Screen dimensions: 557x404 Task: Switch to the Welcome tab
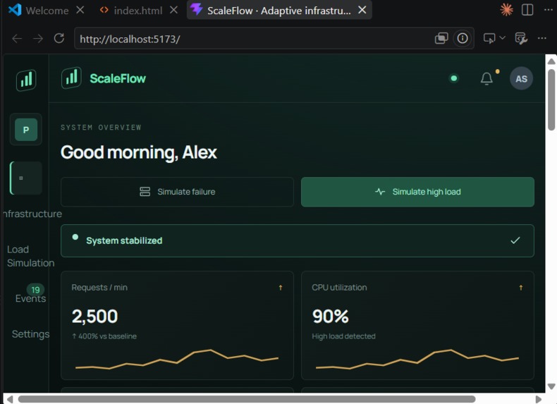tap(38, 11)
